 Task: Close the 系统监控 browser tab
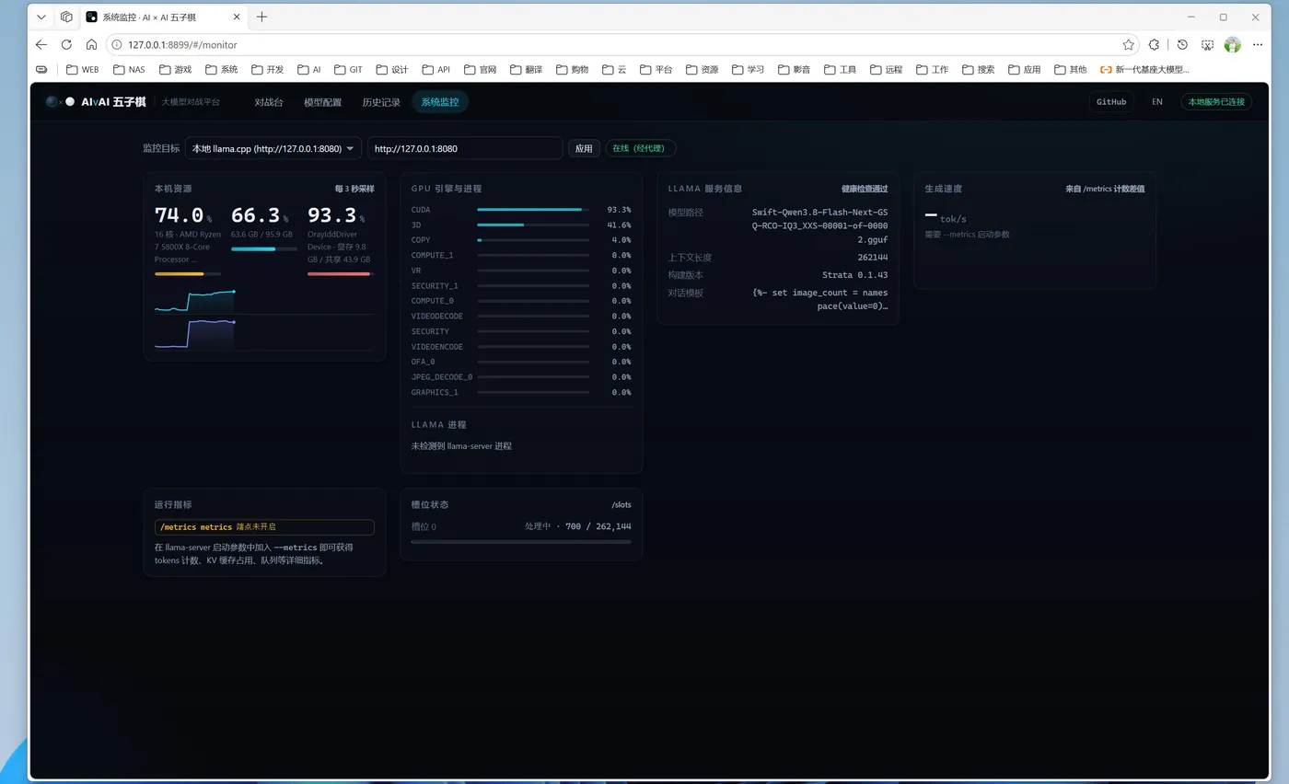click(x=236, y=17)
